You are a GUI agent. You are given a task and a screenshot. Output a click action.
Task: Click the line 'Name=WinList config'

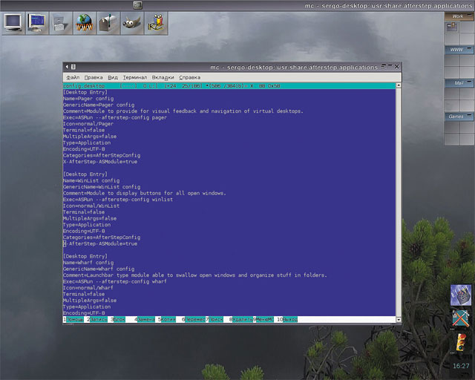coord(91,180)
